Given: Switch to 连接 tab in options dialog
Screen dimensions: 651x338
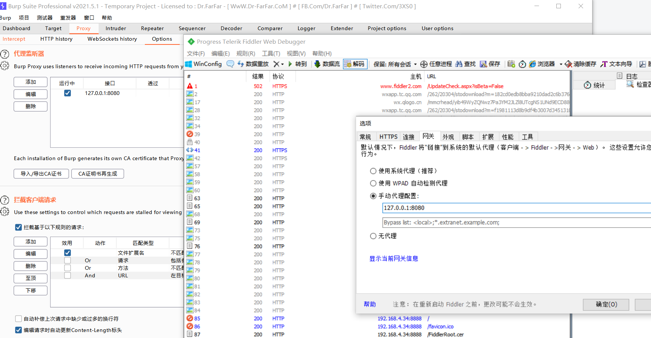Looking at the screenshot, I should coord(408,137).
